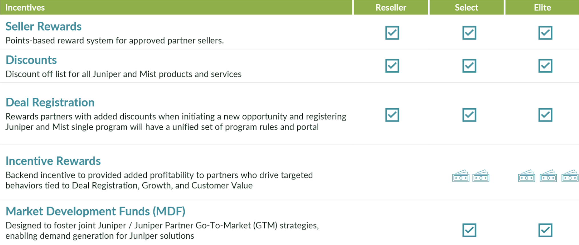The height and width of the screenshot is (245, 579).
Task: Open the Seller Rewards heading link
Action: pyautogui.click(x=43, y=27)
